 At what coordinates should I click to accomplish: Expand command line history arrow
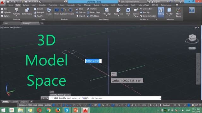pyautogui.click(x=160, y=98)
